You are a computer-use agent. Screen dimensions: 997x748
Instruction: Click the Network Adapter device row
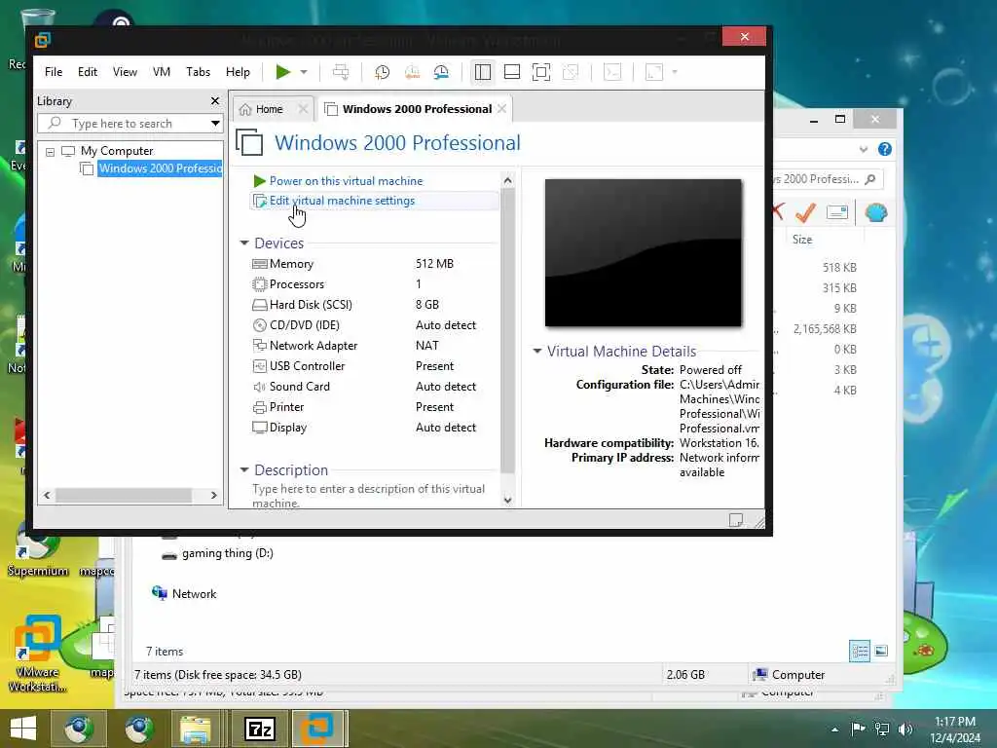[372, 346]
